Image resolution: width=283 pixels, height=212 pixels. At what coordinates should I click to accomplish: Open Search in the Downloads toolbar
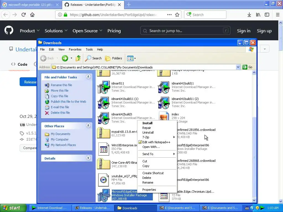(x=93, y=58)
